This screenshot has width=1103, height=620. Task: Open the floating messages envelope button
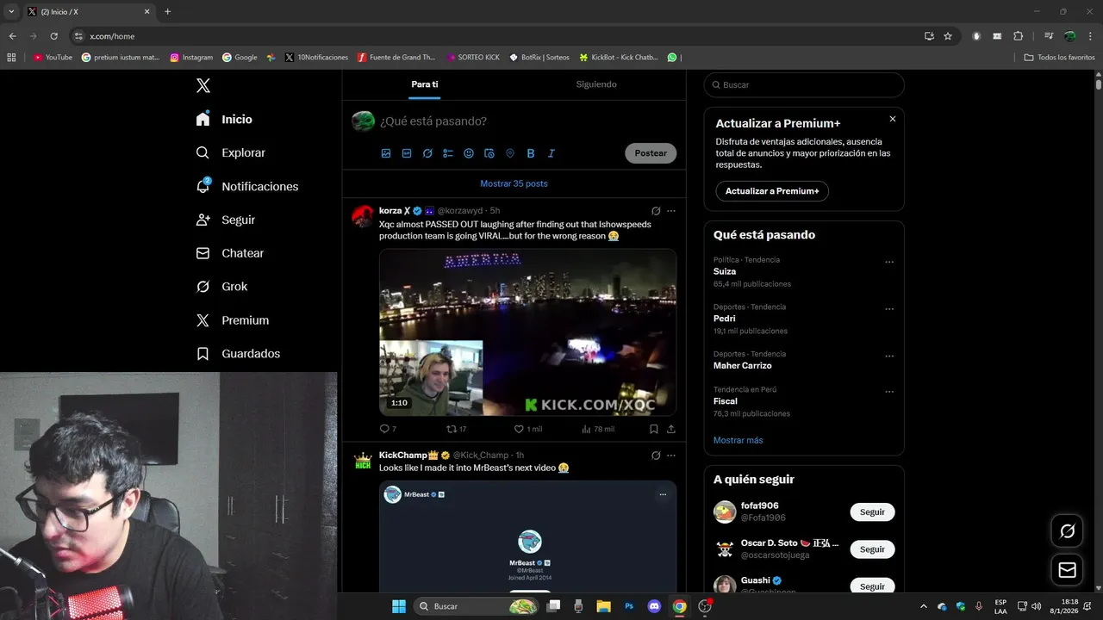pyautogui.click(x=1067, y=570)
